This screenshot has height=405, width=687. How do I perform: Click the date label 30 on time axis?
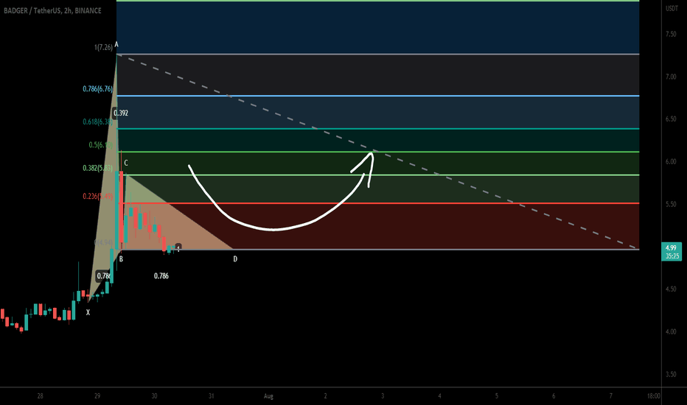point(154,396)
